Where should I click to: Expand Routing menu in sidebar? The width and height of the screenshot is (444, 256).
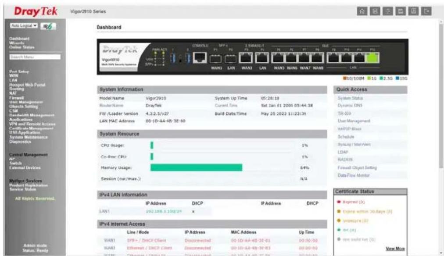[x=16, y=89]
